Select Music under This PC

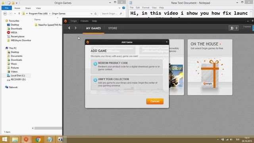click(x=14, y=64)
